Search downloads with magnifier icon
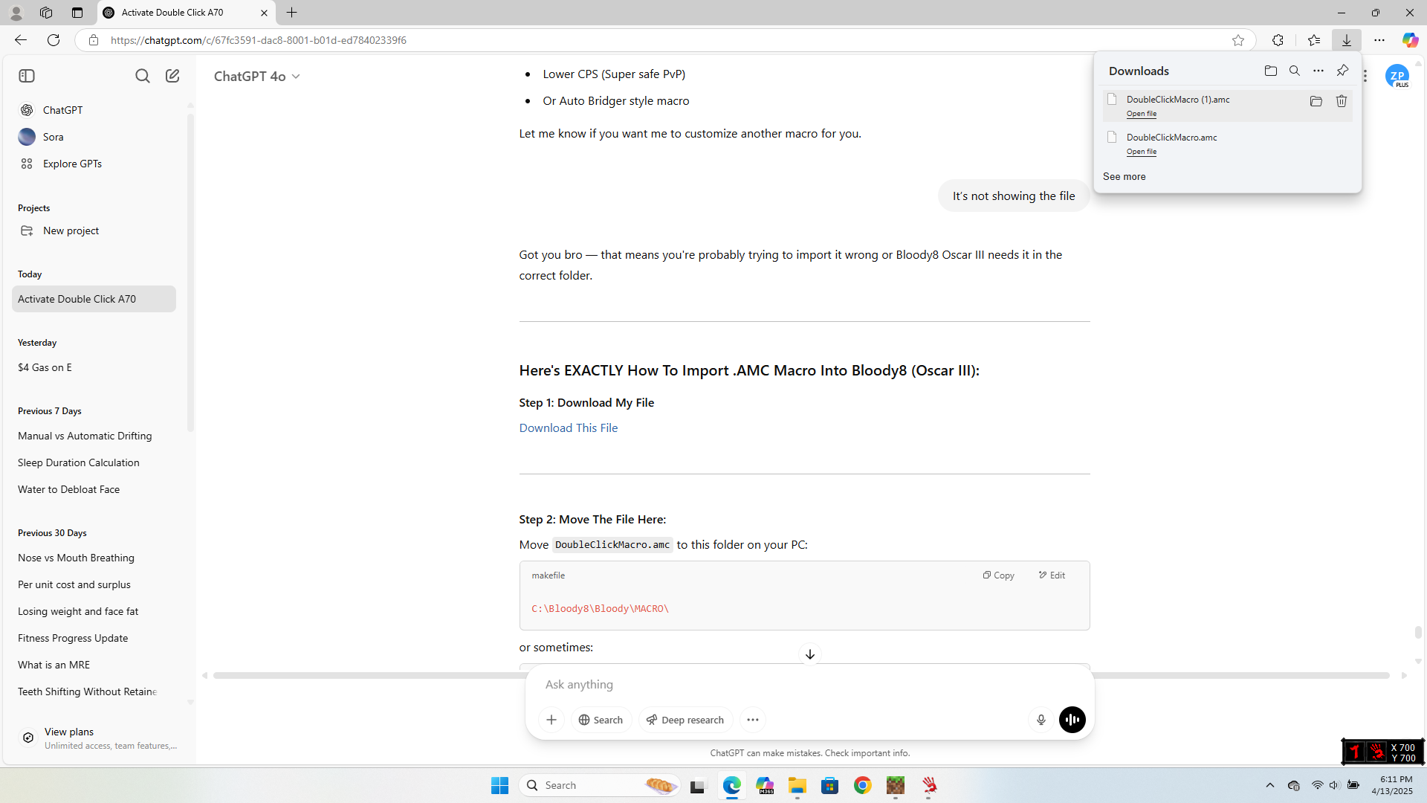The image size is (1427, 803). coord(1294,71)
